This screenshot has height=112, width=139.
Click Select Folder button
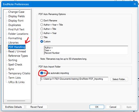(x=119, y=79)
